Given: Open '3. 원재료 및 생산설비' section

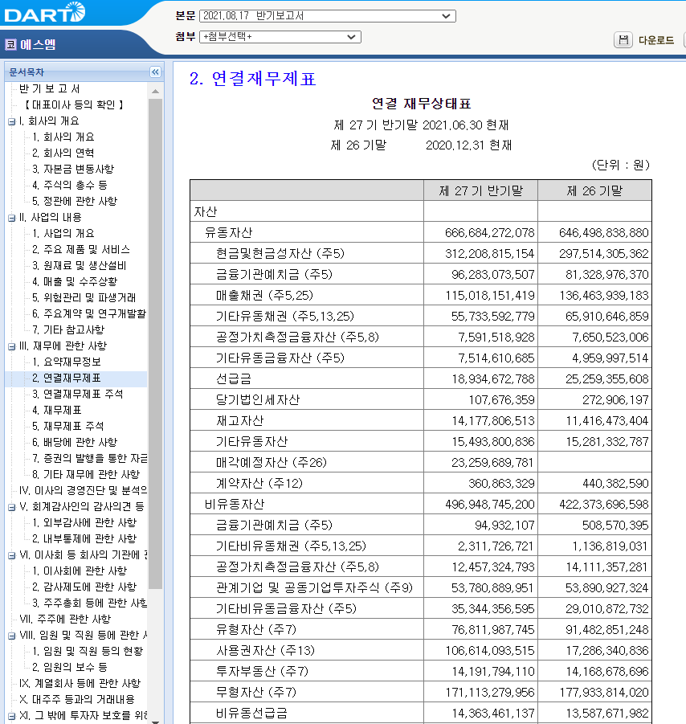Looking at the screenshot, I should [80, 265].
